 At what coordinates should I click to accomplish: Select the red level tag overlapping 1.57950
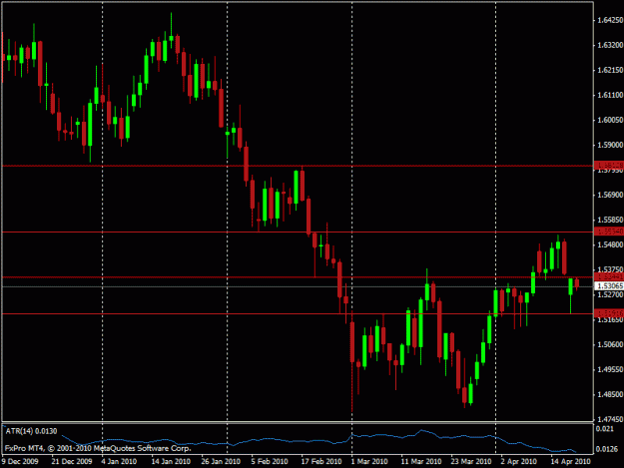(609, 165)
